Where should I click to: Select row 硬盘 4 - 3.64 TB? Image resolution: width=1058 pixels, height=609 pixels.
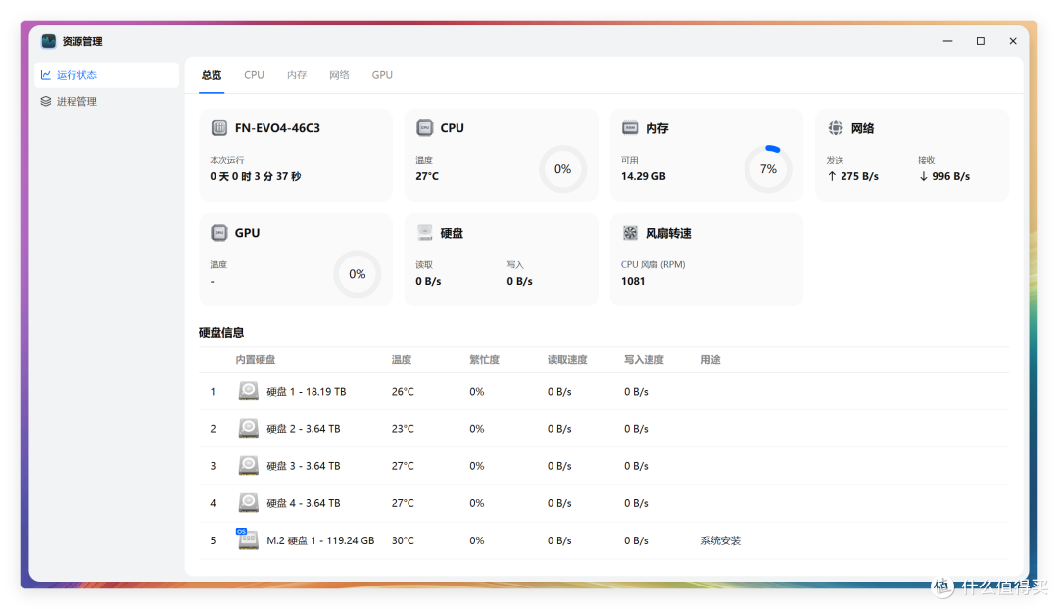(x=603, y=503)
